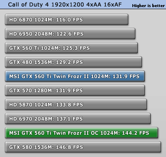This screenshot has height=157, width=166.
Task: Click the 144.2 FPS value text
Action: click(x=136, y=133)
